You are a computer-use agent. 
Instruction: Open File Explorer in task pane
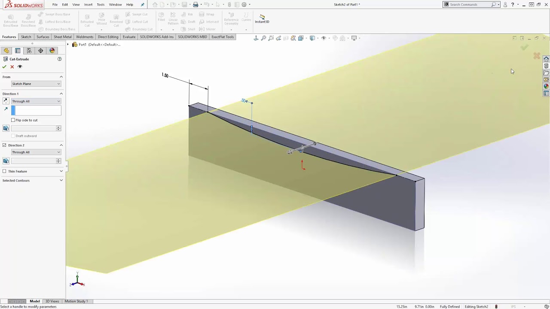(546, 73)
